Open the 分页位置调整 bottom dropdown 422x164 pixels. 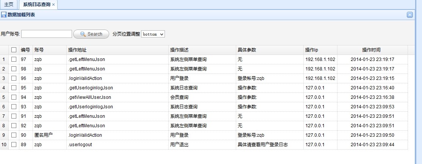click(x=153, y=34)
